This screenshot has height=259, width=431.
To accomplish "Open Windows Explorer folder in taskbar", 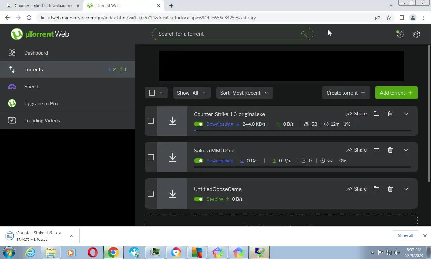I will pyautogui.click(x=51, y=252).
